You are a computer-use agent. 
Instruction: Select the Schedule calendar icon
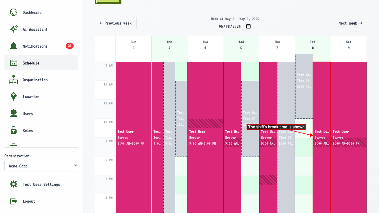[x=14, y=63]
